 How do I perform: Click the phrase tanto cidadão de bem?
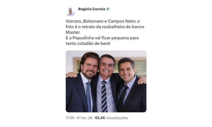tap(87, 44)
